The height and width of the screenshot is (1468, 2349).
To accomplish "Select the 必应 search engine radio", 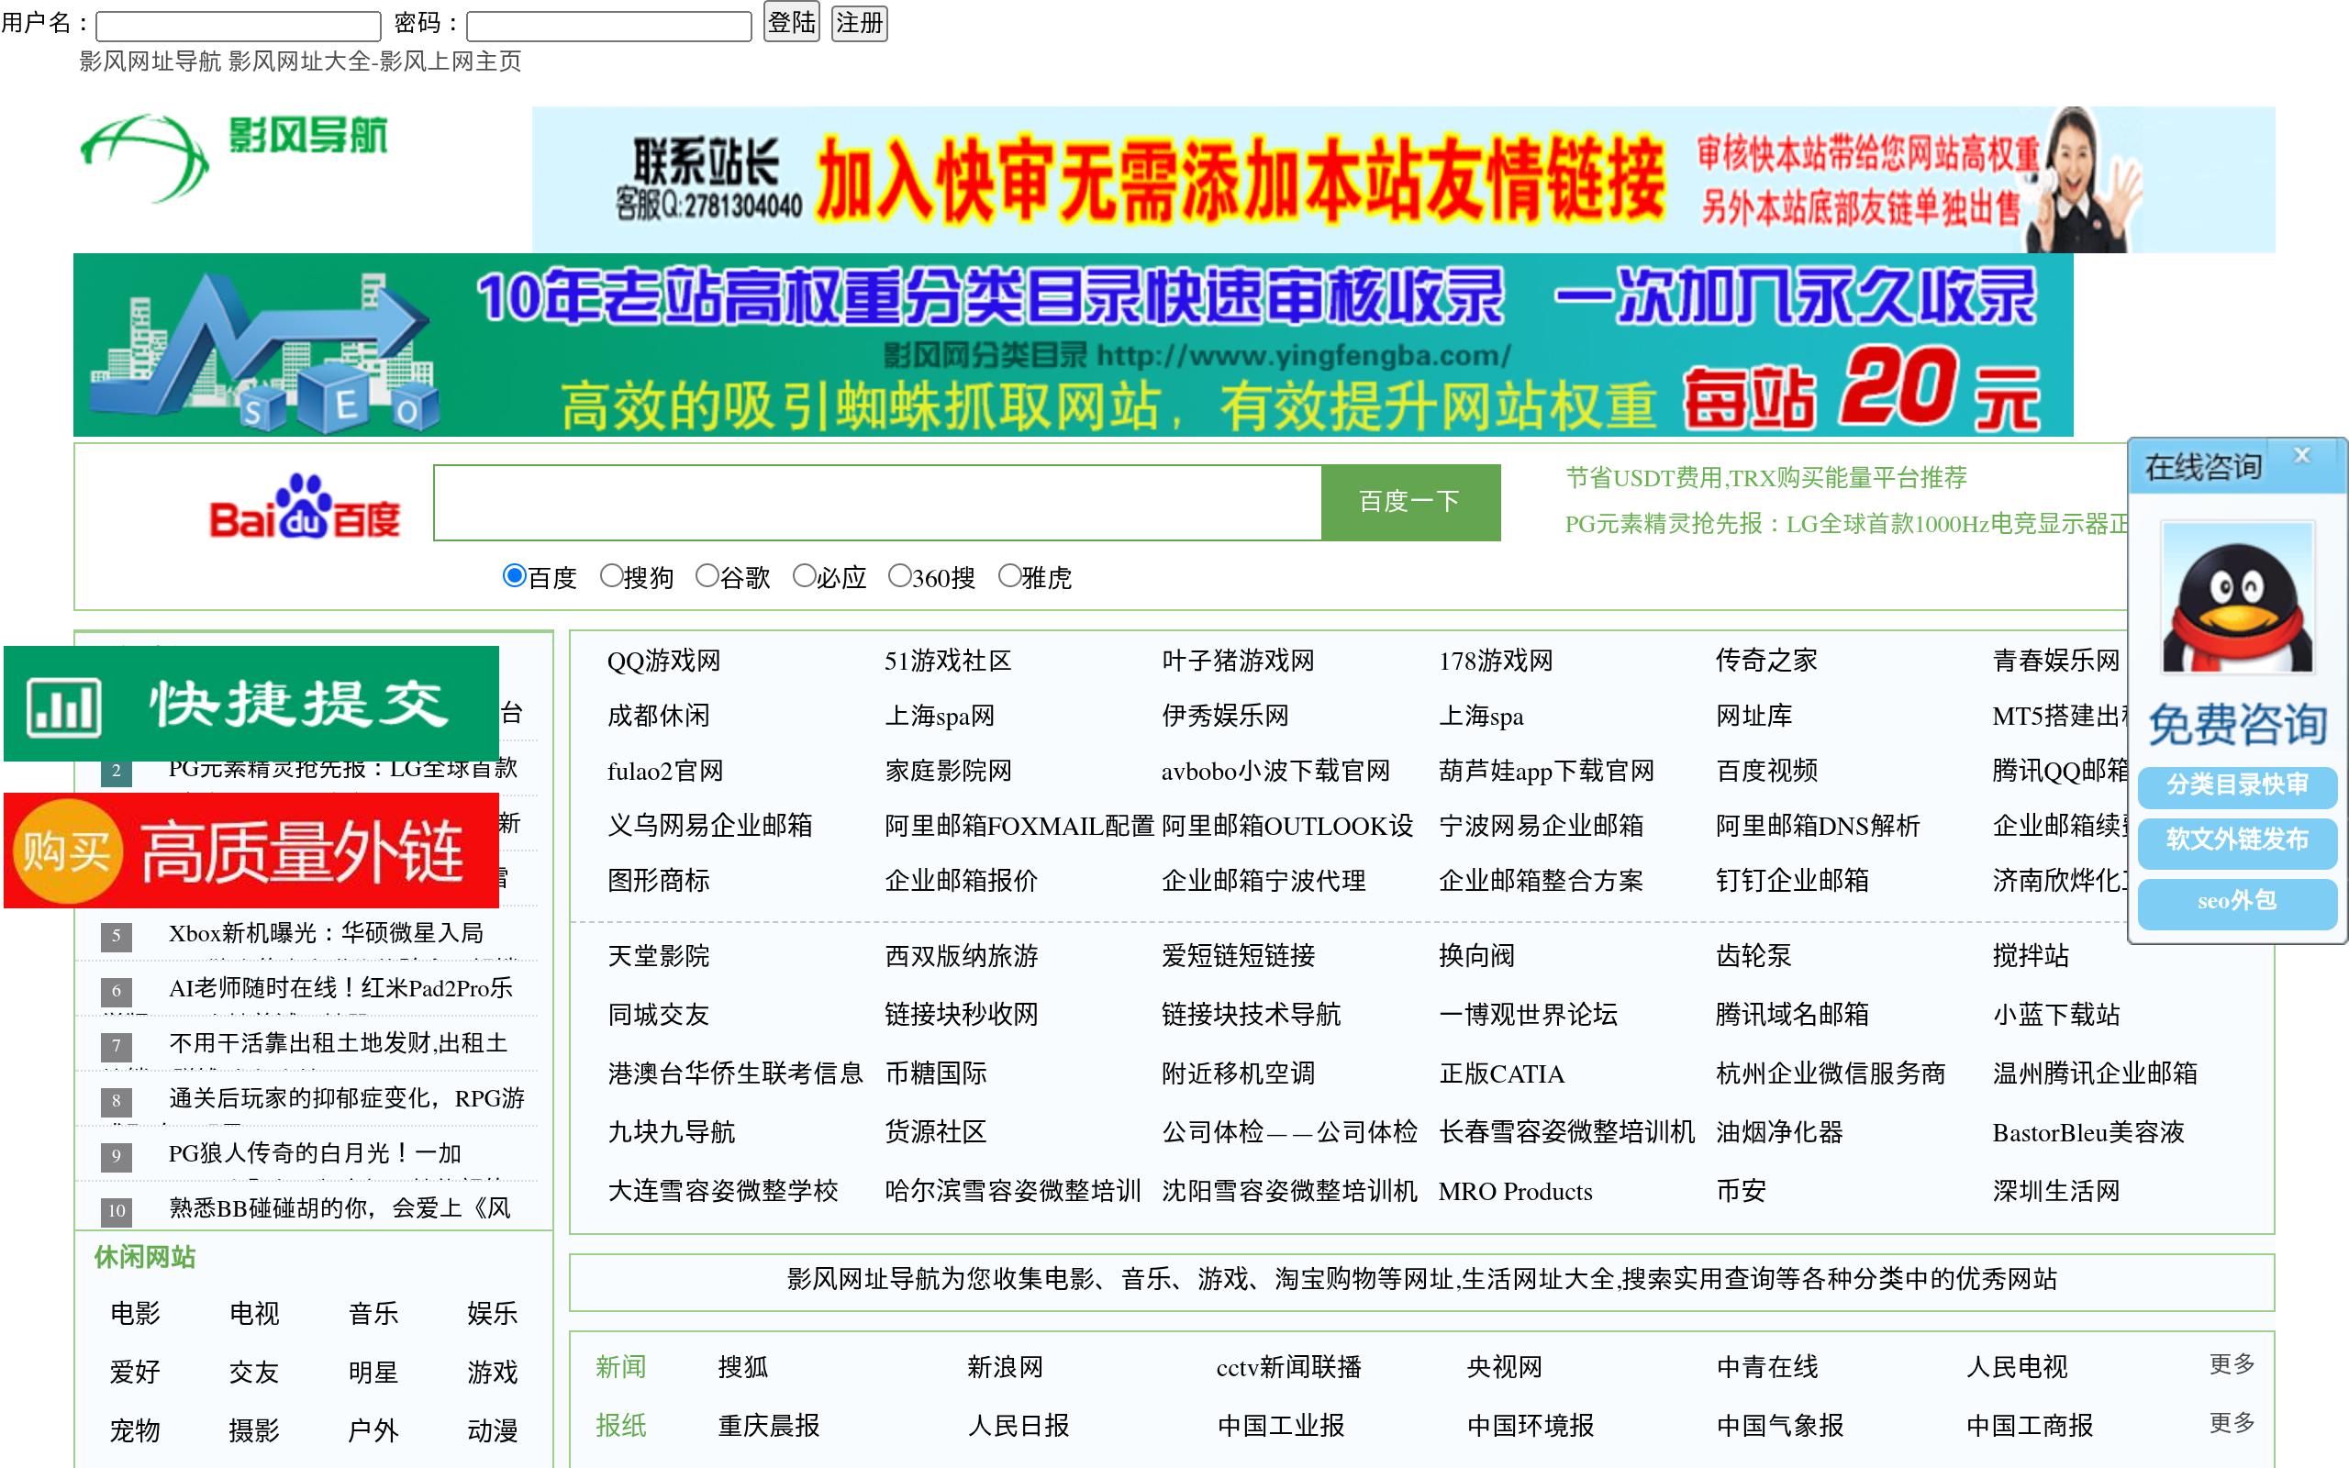I will tap(804, 576).
